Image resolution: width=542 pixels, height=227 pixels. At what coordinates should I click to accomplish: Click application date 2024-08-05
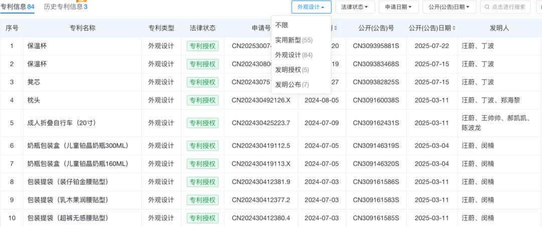click(x=322, y=100)
